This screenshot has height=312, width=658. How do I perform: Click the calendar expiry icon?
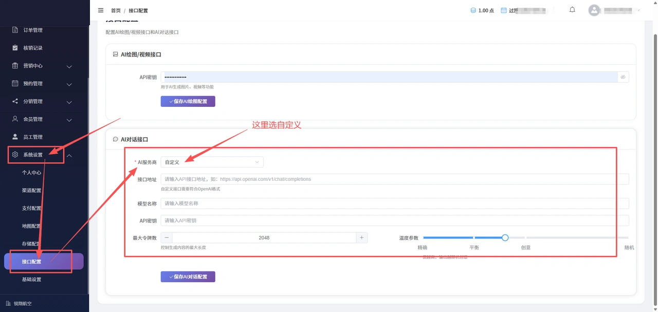504,10
